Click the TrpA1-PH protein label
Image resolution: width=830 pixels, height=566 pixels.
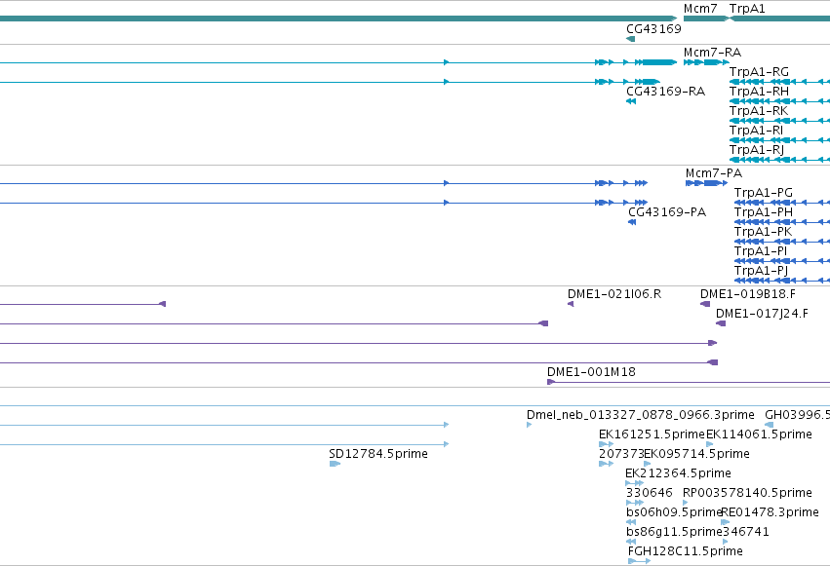[764, 212]
